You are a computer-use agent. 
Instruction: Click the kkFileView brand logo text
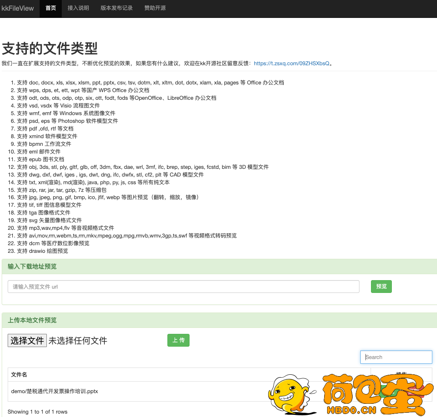coord(17,8)
